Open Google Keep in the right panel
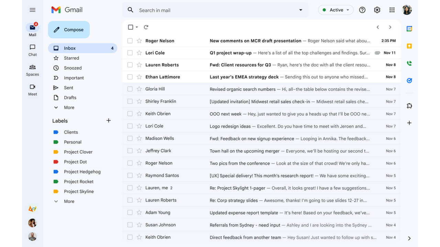The height and width of the screenshot is (247, 440). click(409, 46)
